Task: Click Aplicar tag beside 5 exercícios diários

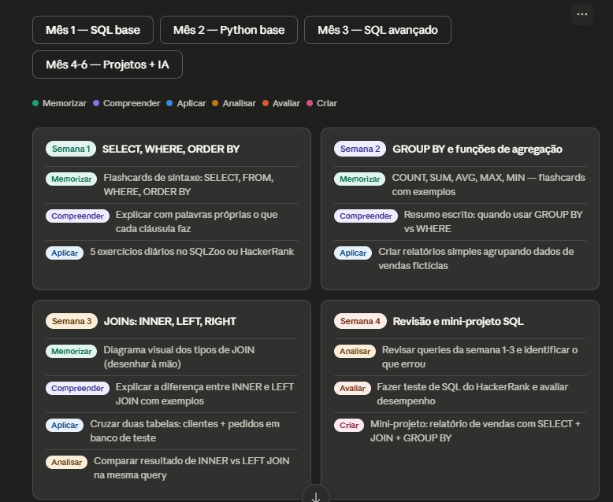Action: click(x=65, y=253)
